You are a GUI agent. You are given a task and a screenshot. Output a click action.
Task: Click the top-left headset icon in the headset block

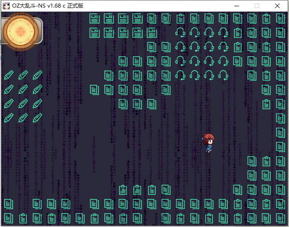(x=180, y=33)
